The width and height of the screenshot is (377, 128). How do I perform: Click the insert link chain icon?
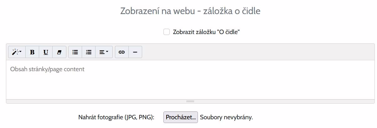pyautogui.click(x=122, y=52)
